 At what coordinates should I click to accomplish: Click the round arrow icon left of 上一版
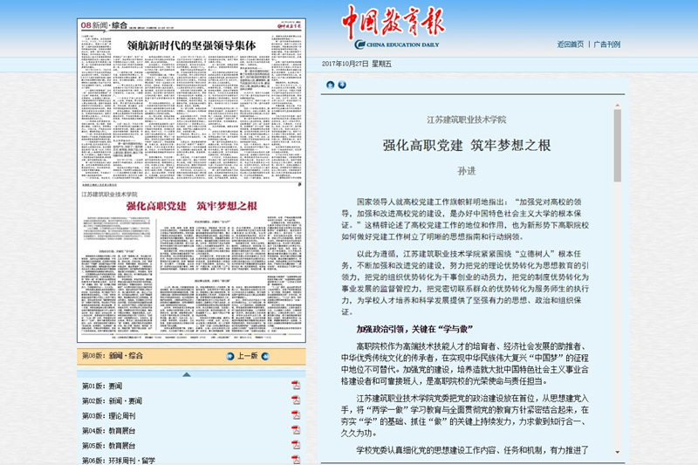[x=229, y=356]
